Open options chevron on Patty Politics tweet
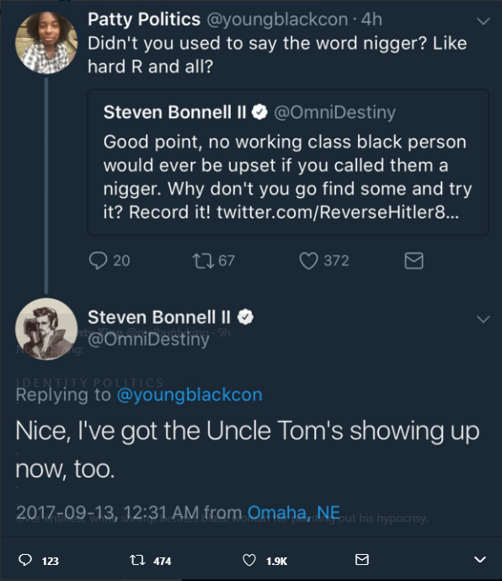 pos(483,21)
